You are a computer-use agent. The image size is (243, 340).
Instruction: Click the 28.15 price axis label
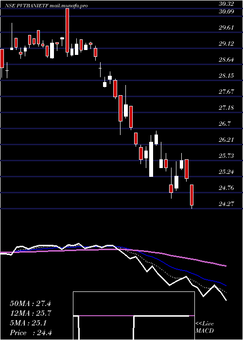226,76
